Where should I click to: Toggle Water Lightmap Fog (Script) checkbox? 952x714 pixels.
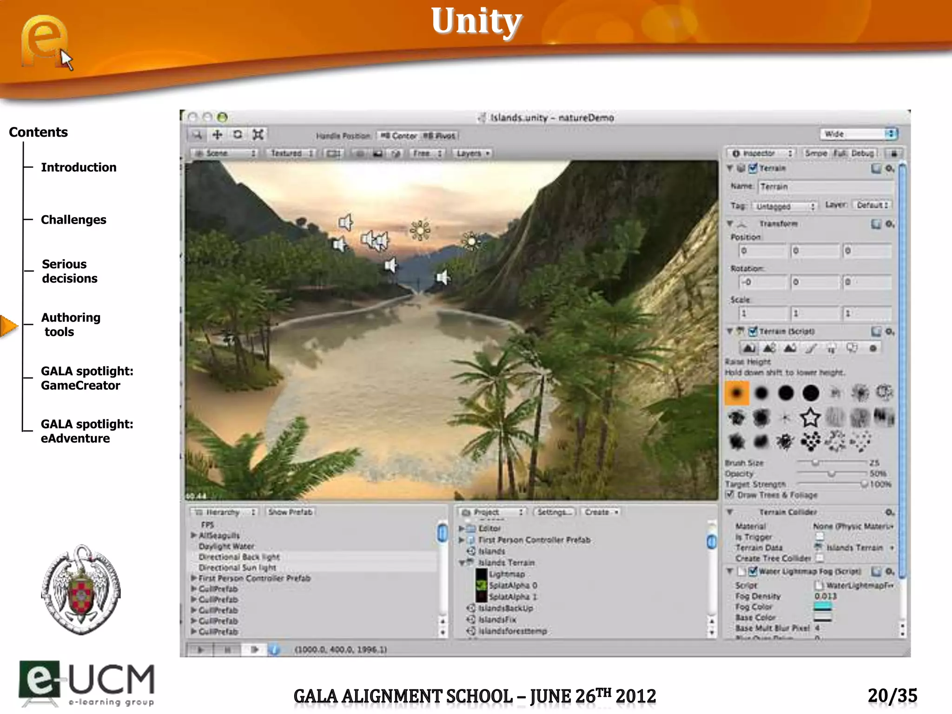(x=753, y=571)
